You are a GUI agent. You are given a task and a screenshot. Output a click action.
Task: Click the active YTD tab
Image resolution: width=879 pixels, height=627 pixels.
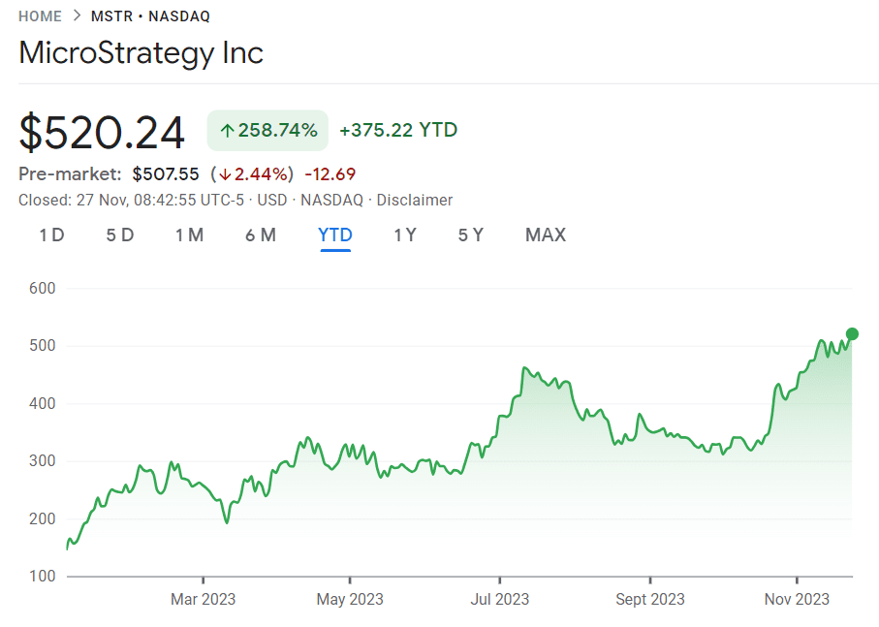tap(334, 235)
